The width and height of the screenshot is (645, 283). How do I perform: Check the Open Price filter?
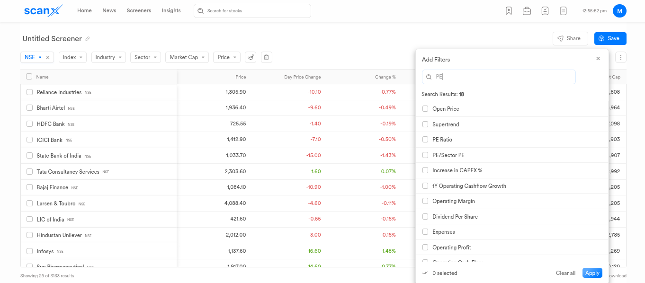point(425,109)
